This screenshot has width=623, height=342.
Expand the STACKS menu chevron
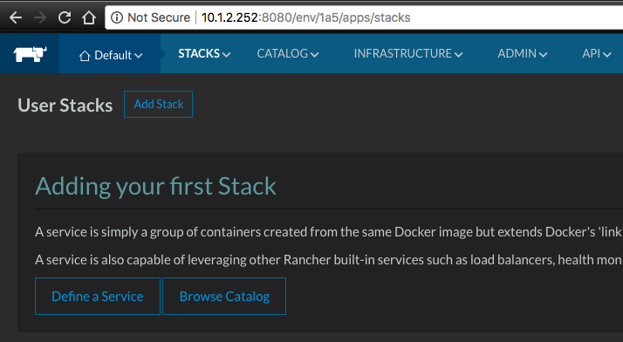click(x=227, y=55)
